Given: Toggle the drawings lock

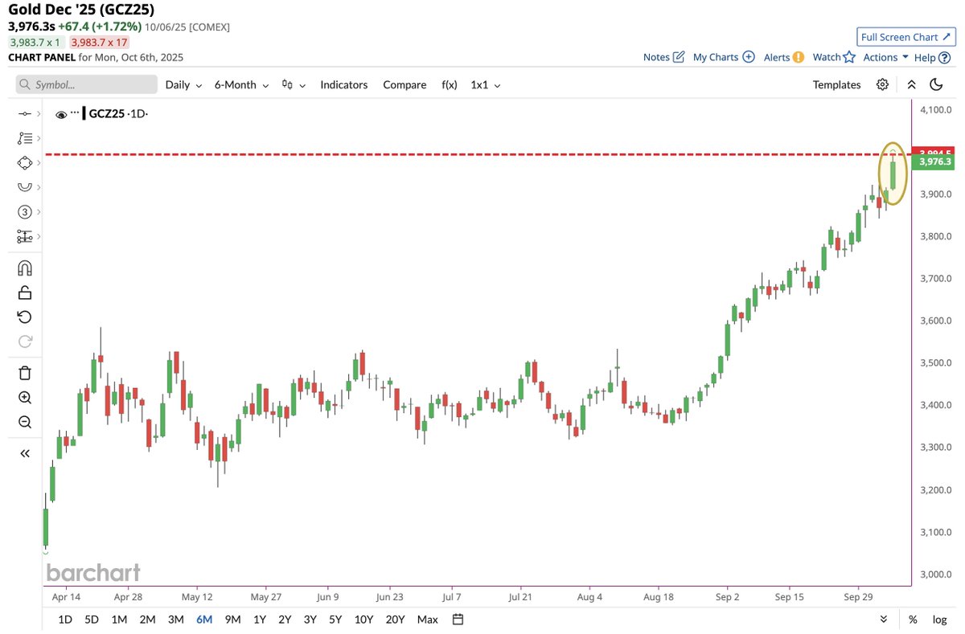Looking at the screenshot, I should (x=24, y=292).
